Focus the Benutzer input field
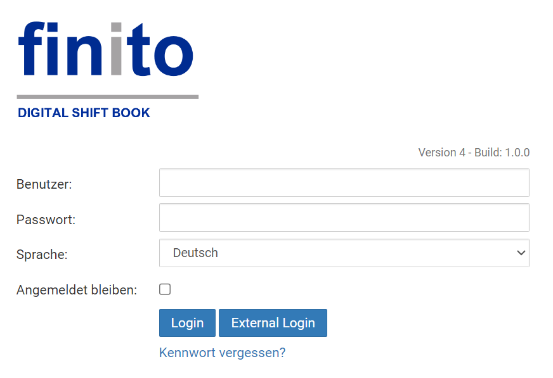 (x=344, y=183)
